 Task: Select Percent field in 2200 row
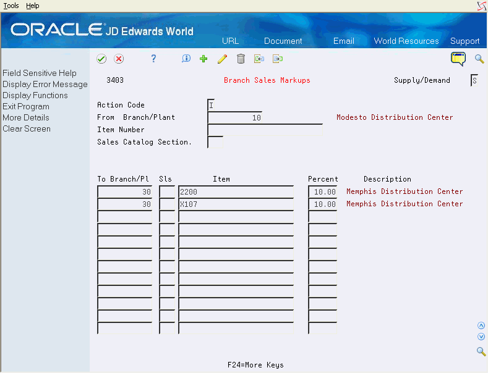coord(323,192)
